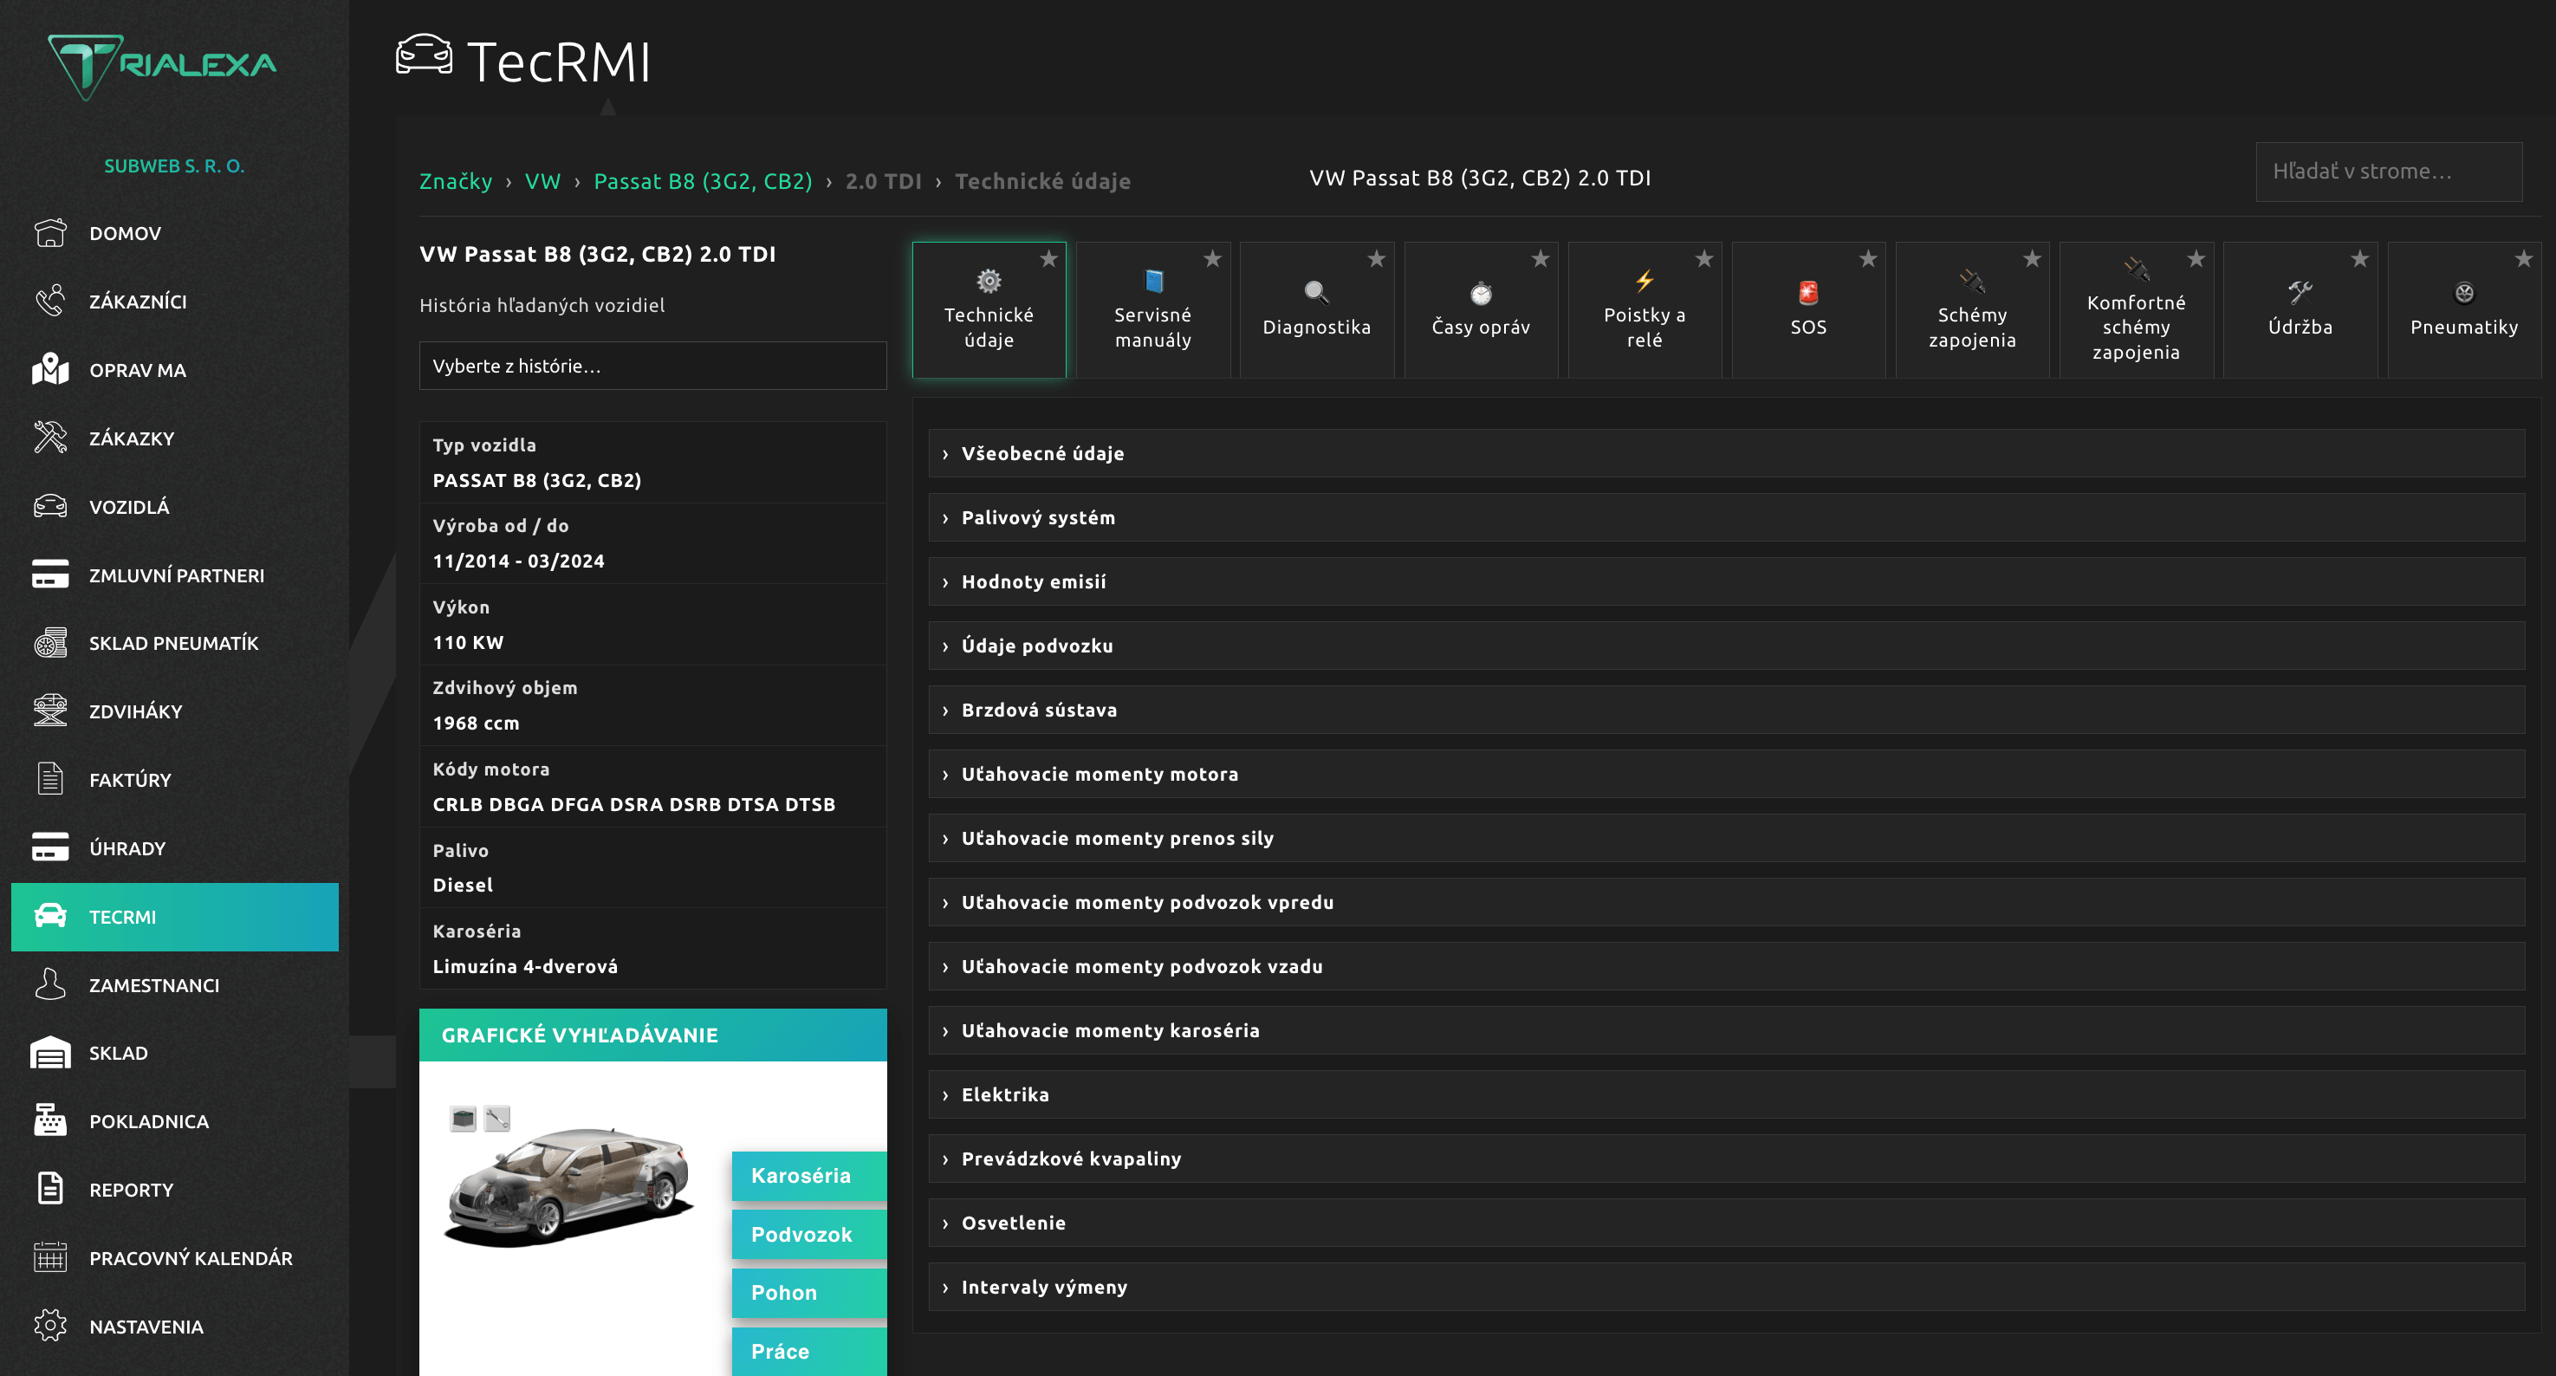Click the VW breadcrumb link
This screenshot has height=1376, width=2556.
click(x=542, y=182)
